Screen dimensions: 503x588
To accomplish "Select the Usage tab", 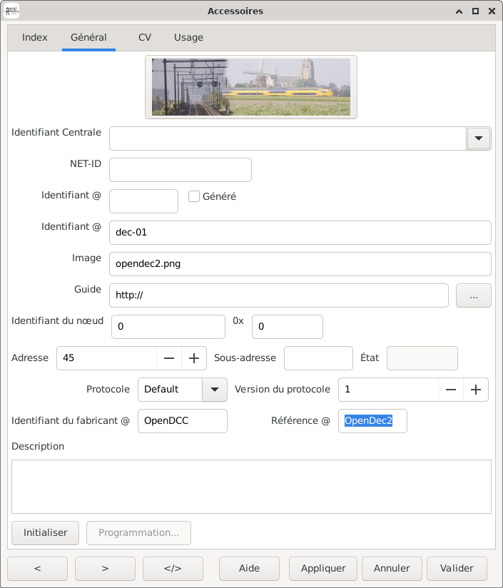I will click(188, 37).
